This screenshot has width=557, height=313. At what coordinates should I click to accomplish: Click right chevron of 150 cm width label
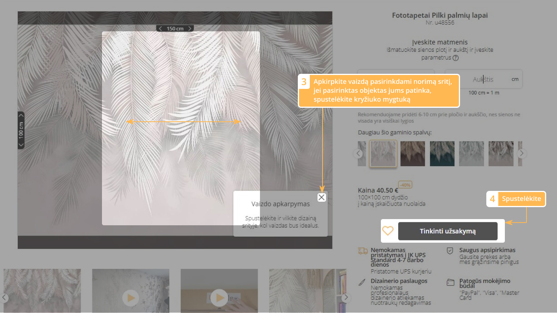tap(189, 28)
